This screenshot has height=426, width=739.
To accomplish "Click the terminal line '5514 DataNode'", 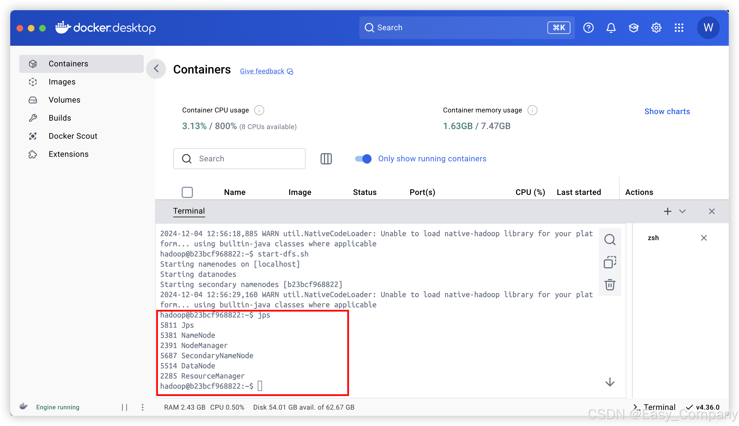I will pyautogui.click(x=188, y=366).
